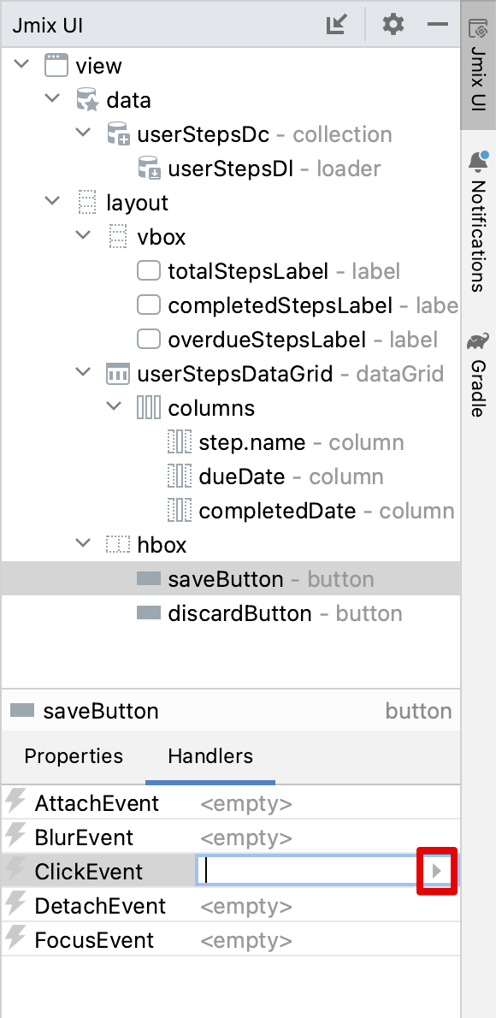Open the Notifications tool window sidebar
The image size is (496, 1018).
(x=478, y=222)
